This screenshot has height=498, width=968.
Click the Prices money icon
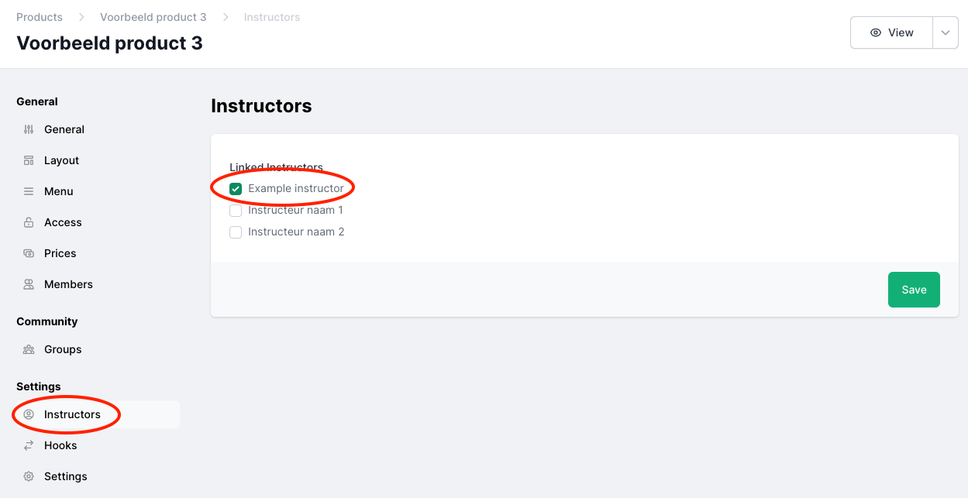pyautogui.click(x=29, y=253)
